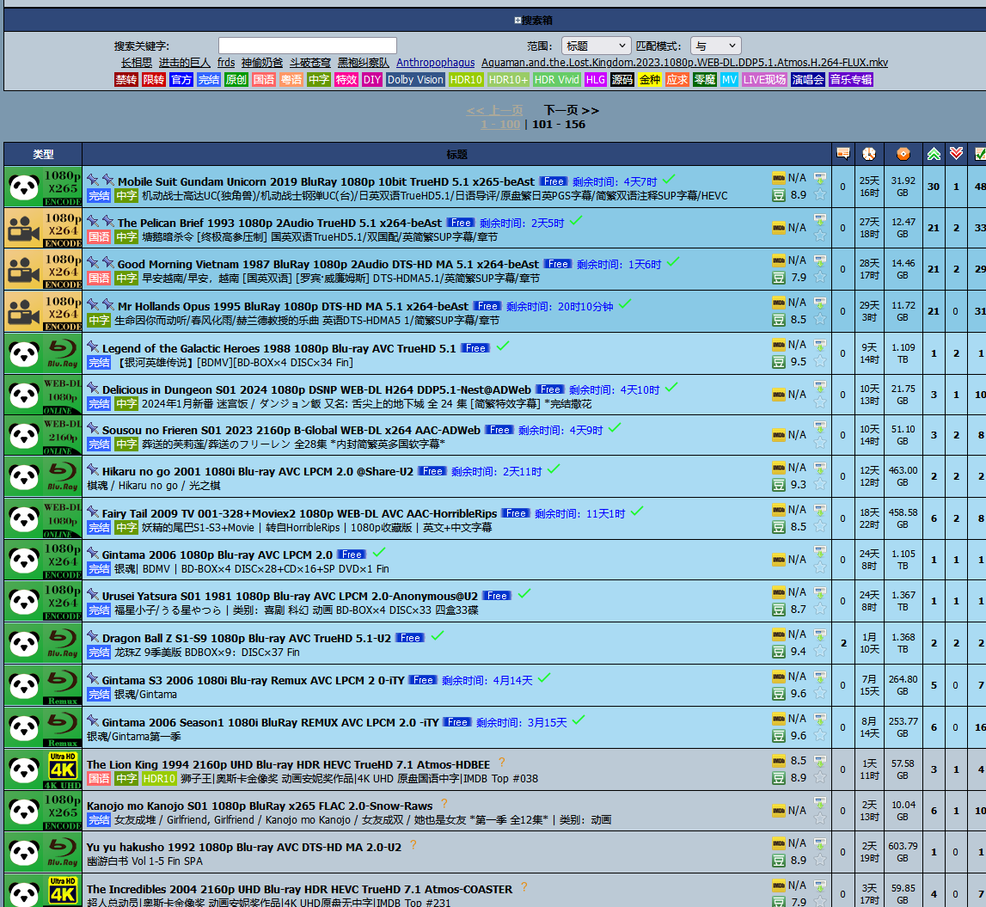Viewport: 986px width, 907px height.
Task: Search the hot keyword 长相思
Action: [x=137, y=63]
